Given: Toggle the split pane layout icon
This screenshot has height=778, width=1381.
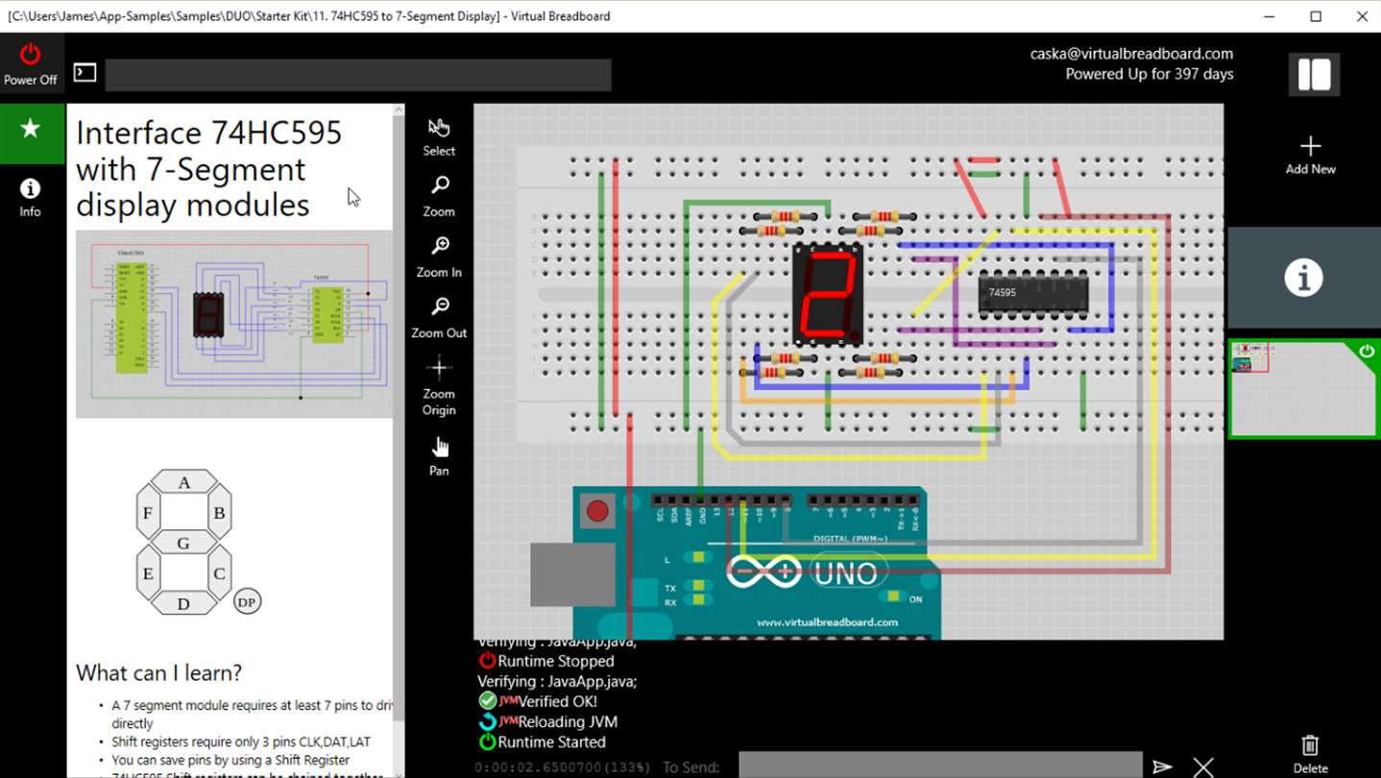Looking at the screenshot, I should coord(1314,74).
